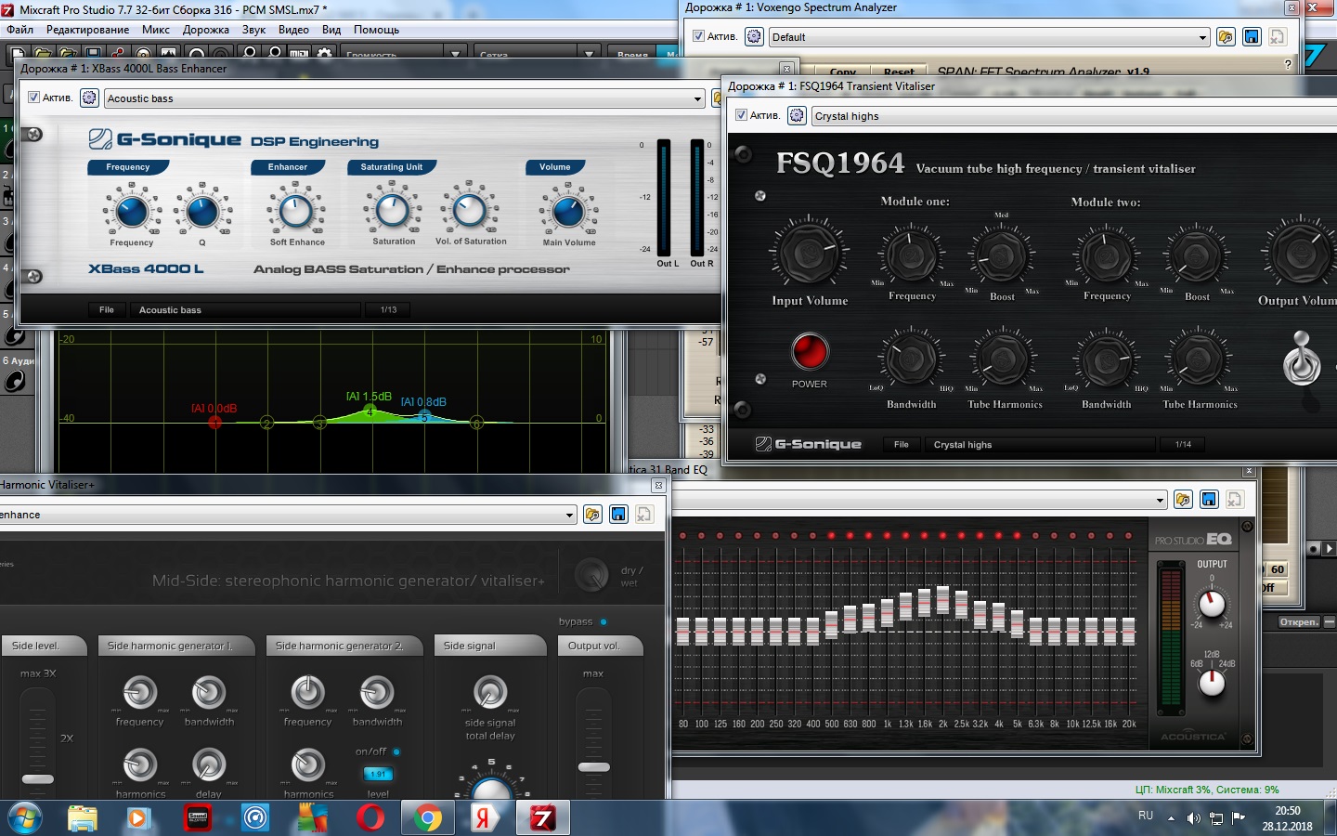Click EQ point 4 labeled [A] 1.5dB
This screenshot has width=1337, height=836.
[370, 411]
